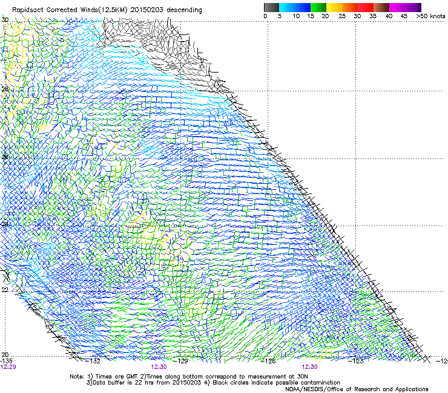448x393 pixels.
Task: Click the purple '12:29' time label
Action: pyautogui.click(x=8, y=367)
